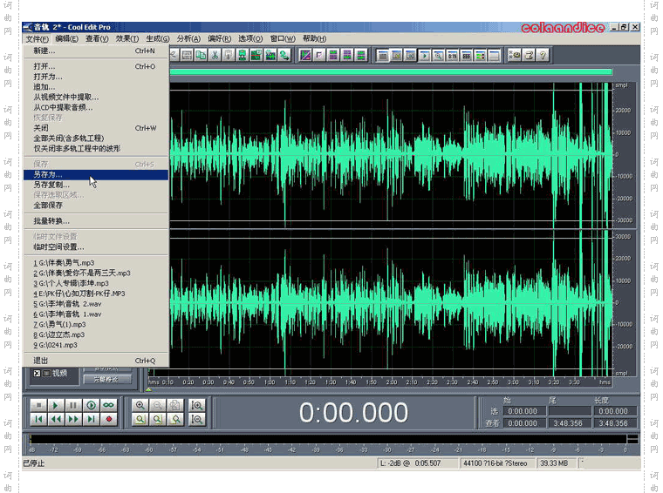Open the 查看(V) menu

point(97,39)
